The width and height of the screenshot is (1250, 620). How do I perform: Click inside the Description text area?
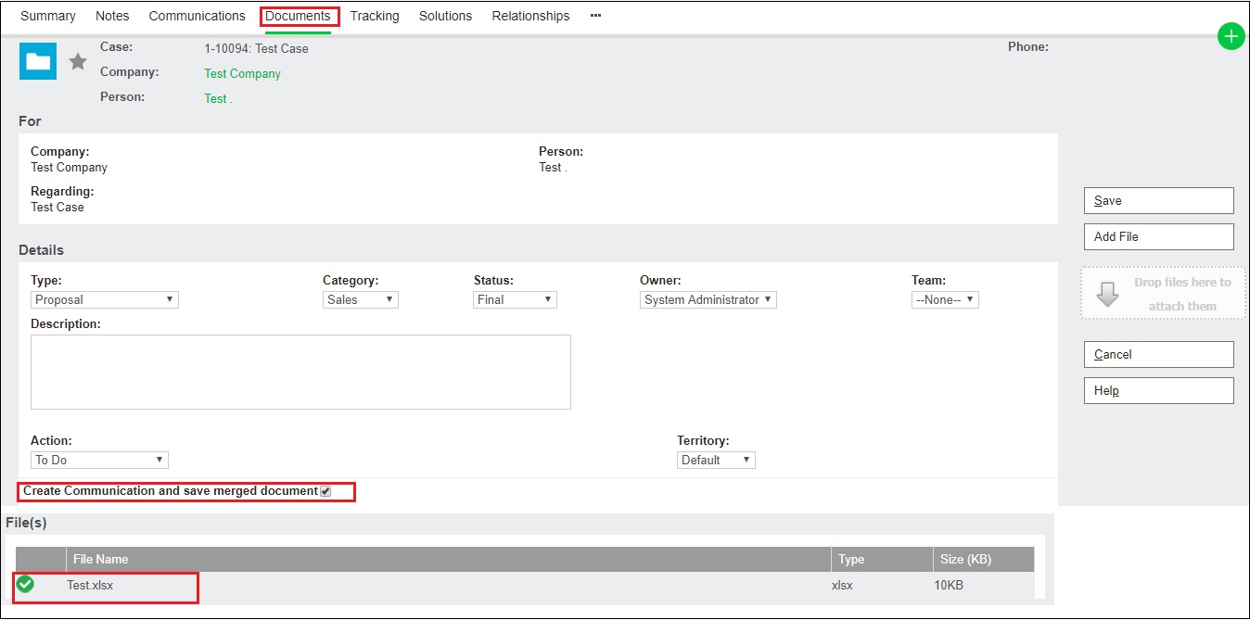(300, 372)
